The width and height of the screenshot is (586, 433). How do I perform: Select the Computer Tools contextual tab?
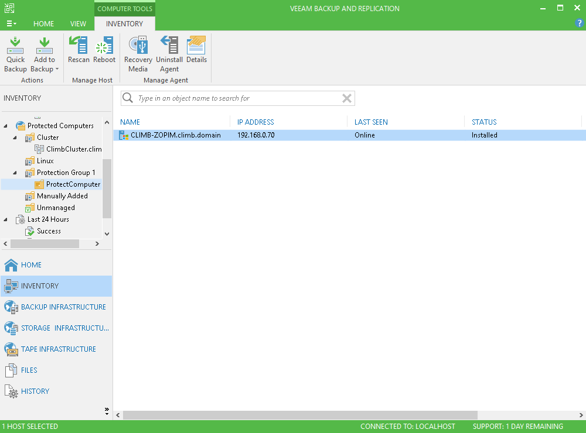(125, 9)
